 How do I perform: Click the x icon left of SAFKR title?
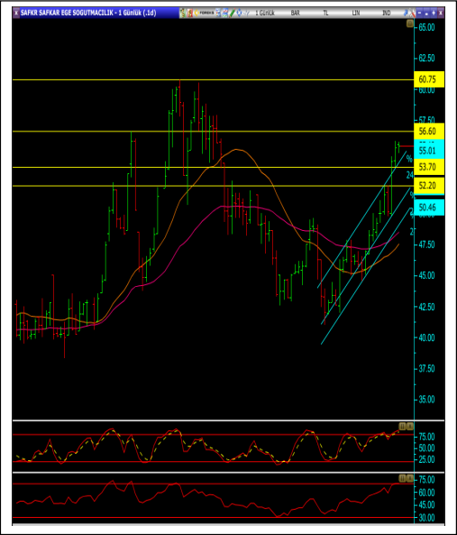pos(16,13)
